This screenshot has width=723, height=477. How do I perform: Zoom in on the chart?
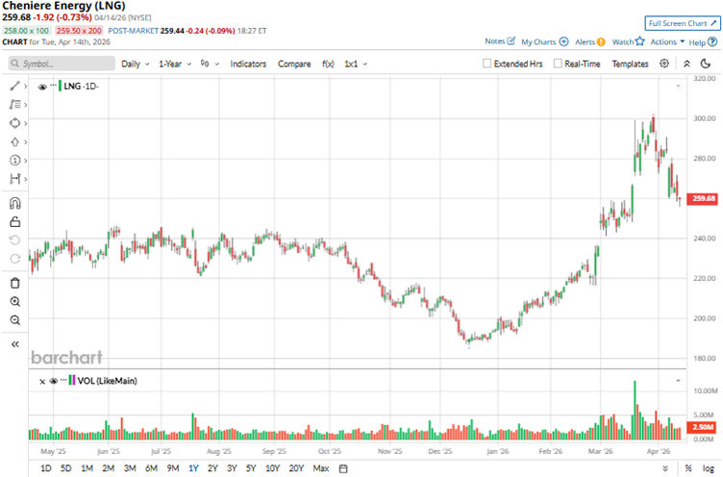coord(14,302)
